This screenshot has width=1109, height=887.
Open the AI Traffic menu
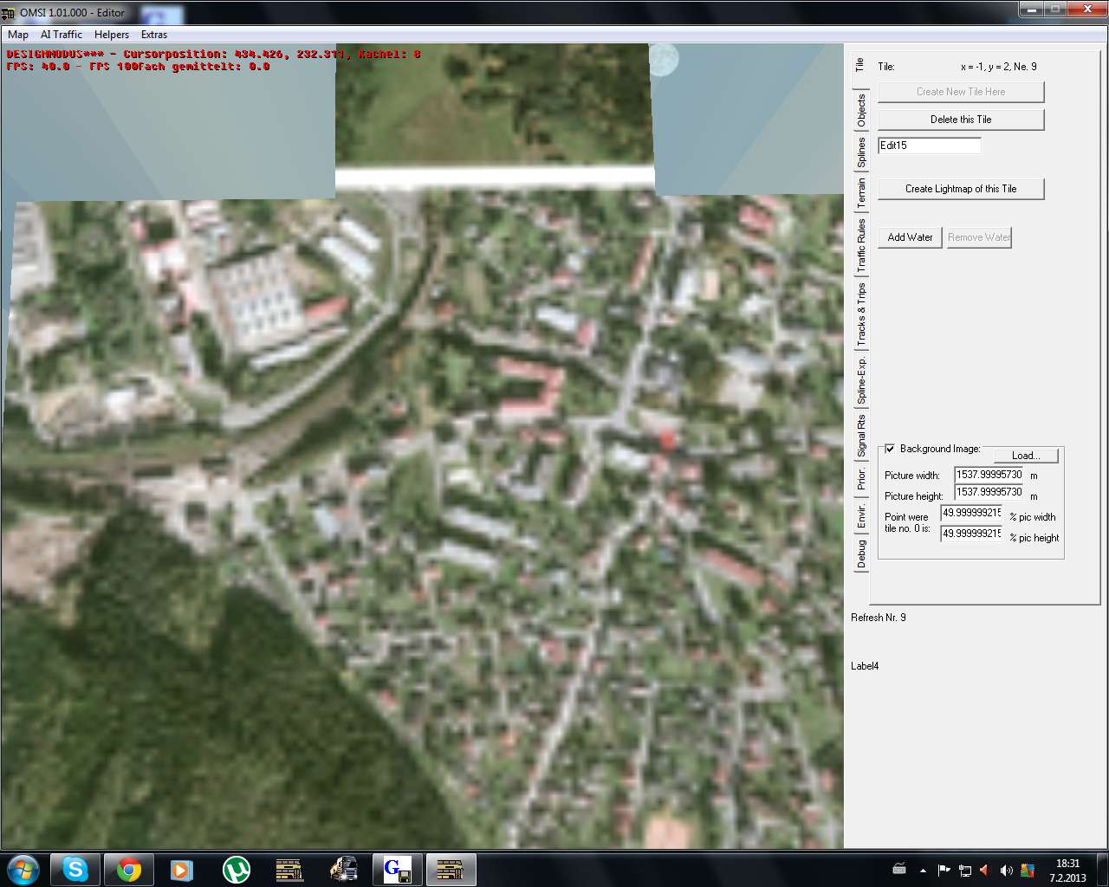(x=62, y=35)
